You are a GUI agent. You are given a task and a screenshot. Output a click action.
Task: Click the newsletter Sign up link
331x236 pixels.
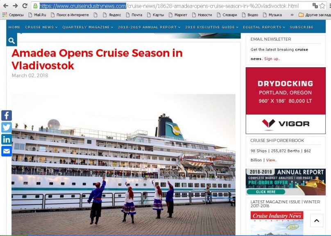coord(272,59)
